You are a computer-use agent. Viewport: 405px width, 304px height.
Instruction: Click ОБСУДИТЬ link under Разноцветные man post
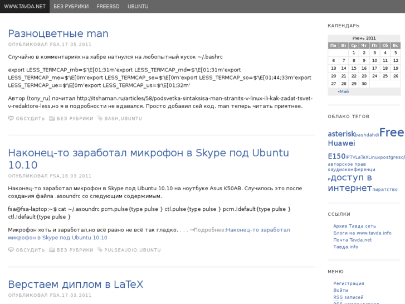(x=30, y=118)
